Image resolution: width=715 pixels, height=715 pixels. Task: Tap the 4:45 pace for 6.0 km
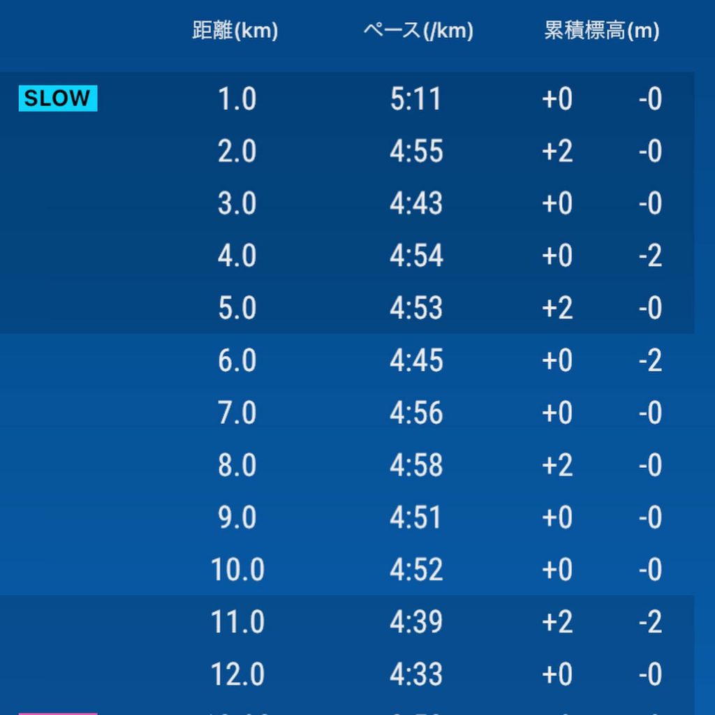416,360
